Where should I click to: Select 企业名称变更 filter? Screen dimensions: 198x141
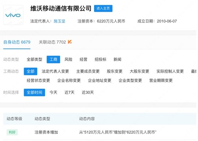[69, 81]
